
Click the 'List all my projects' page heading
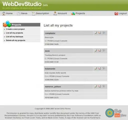click(58, 25)
